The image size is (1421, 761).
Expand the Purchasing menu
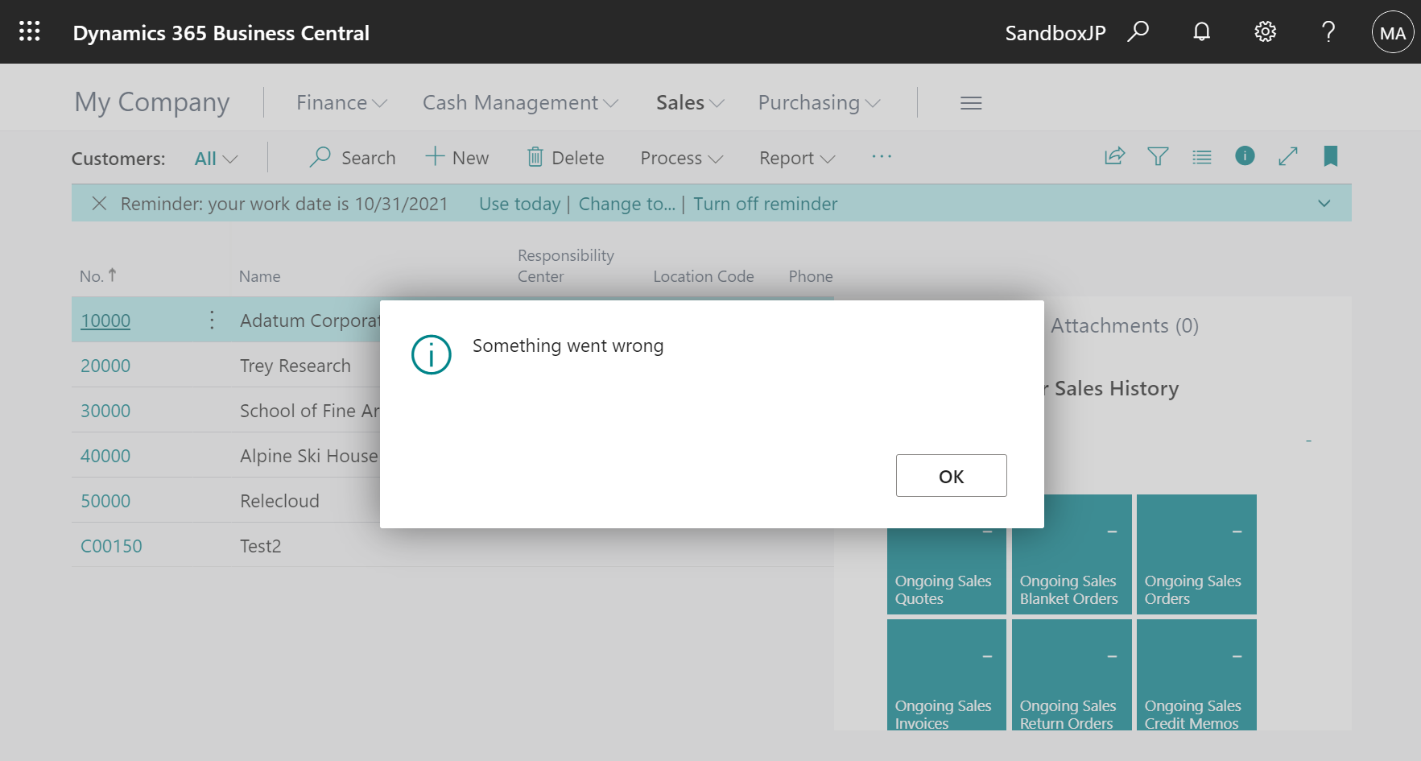[x=817, y=102]
